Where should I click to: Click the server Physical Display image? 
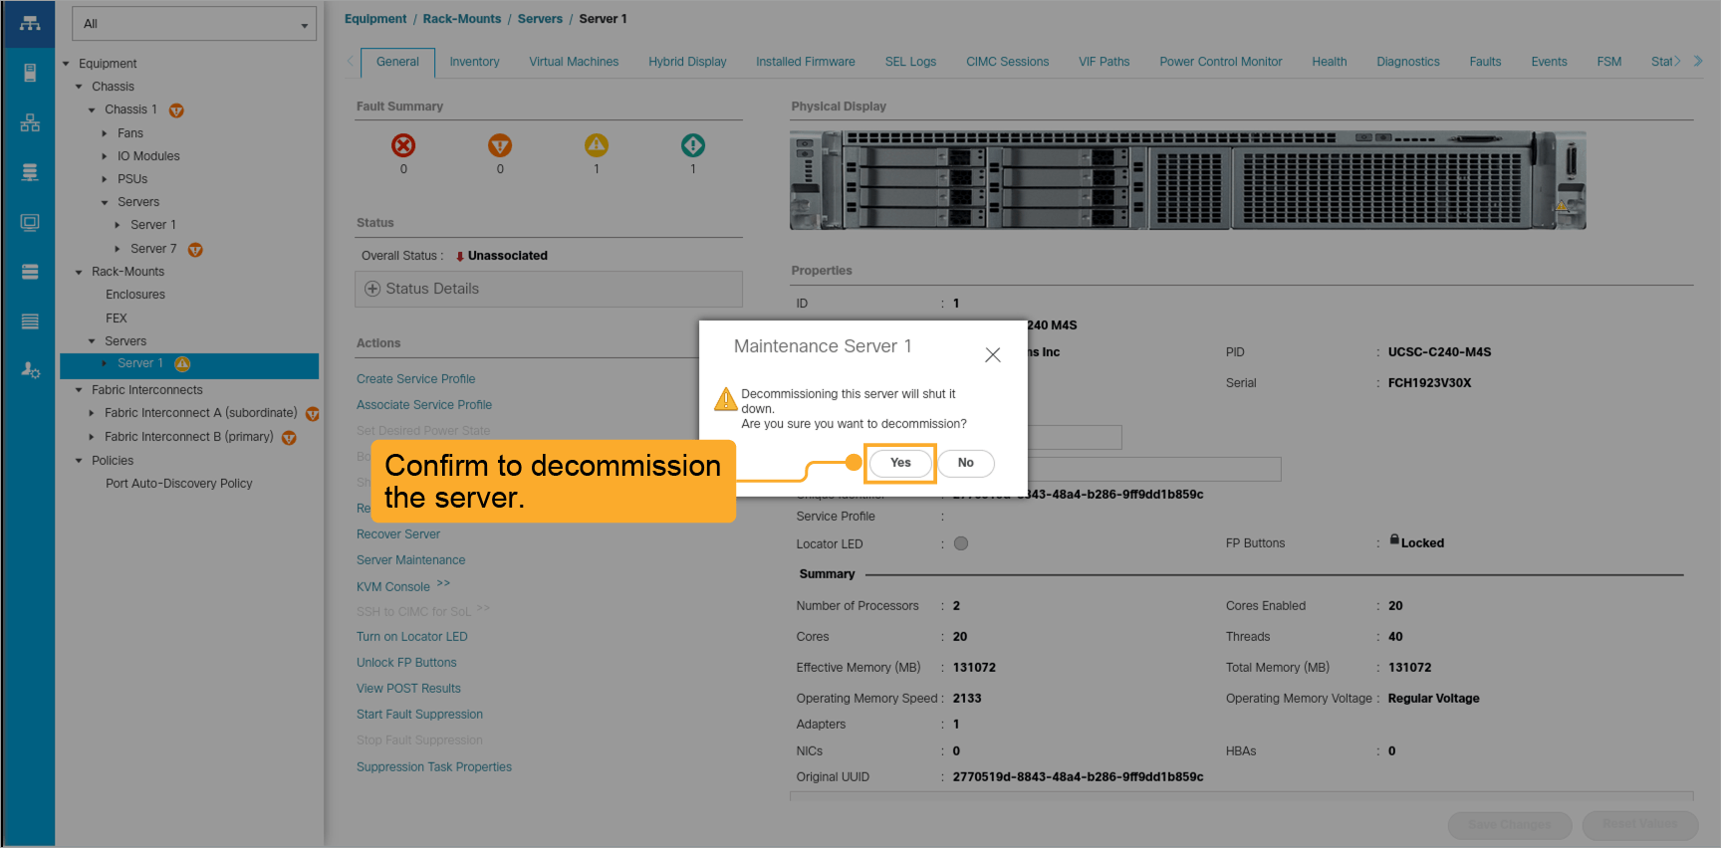point(1187,180)
